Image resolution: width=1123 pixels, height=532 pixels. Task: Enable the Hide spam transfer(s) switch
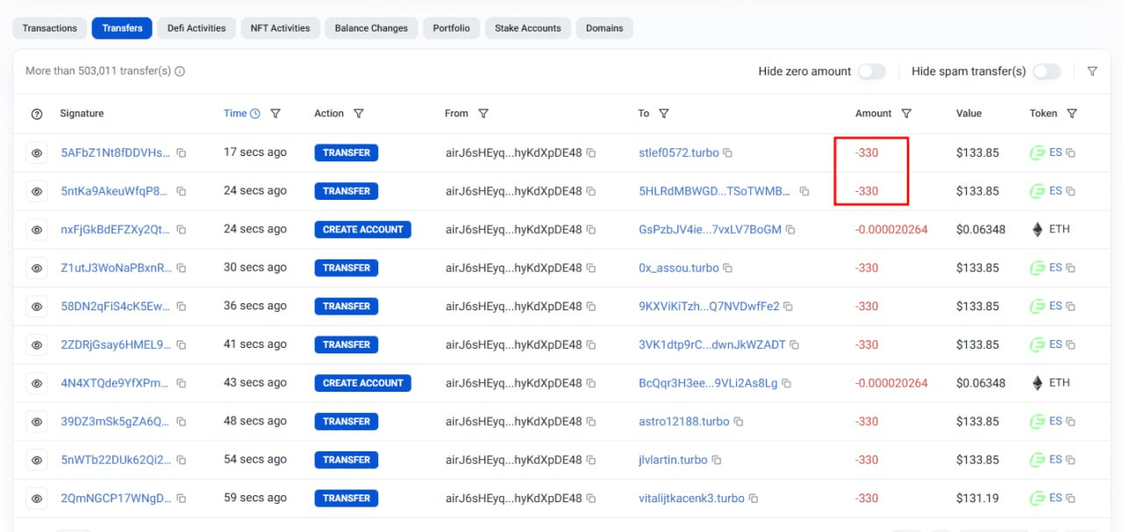[1047, 71]
